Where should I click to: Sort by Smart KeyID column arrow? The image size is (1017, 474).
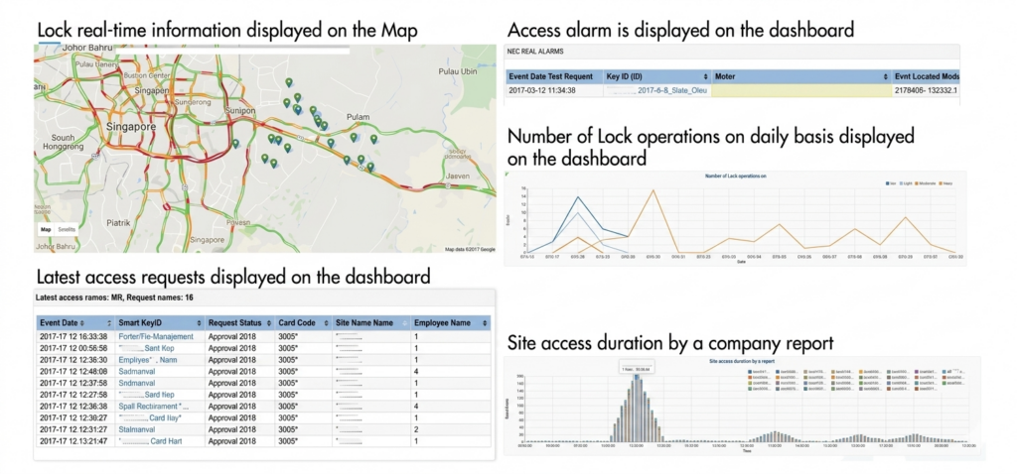click(x=198, y=322)
